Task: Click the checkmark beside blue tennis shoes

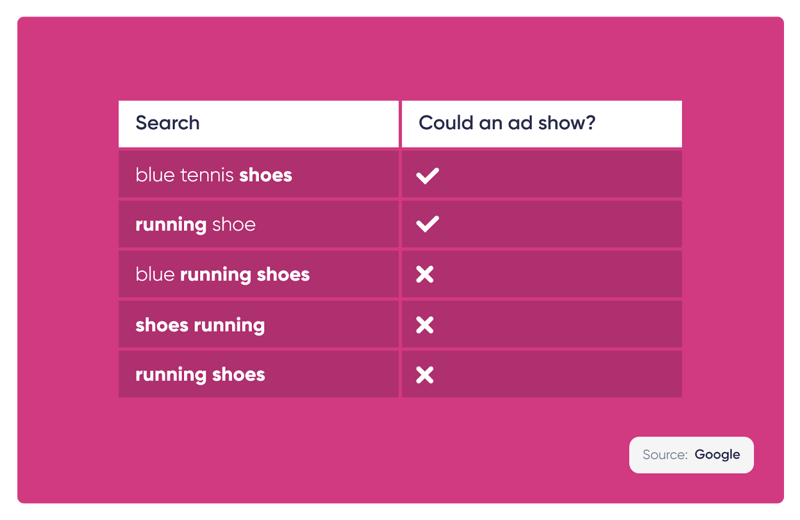Action: coord(427,175)
